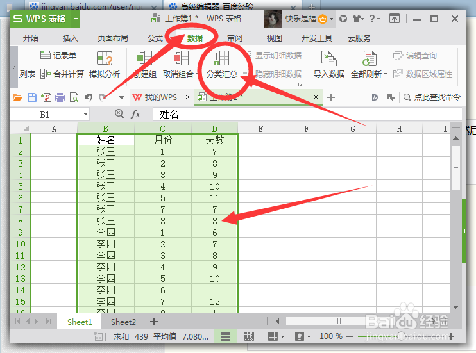Click the 创建组 group icon

point(145,58)
